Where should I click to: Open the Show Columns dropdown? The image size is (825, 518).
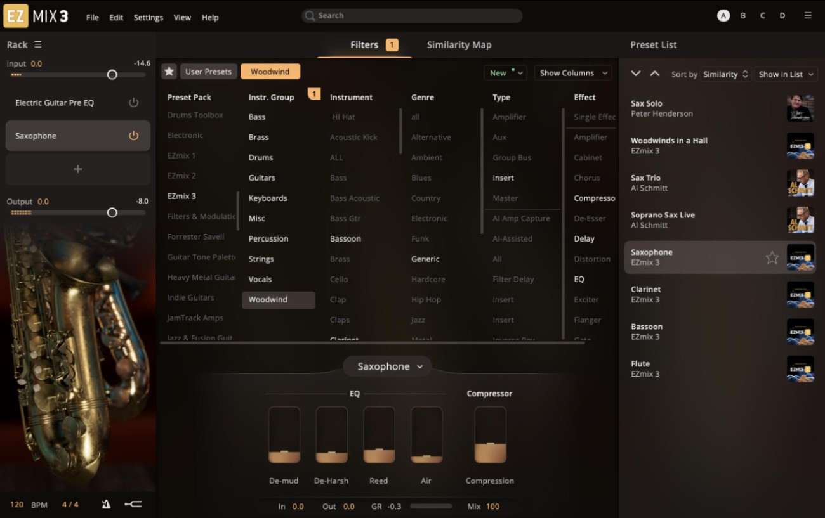point(572,72)
